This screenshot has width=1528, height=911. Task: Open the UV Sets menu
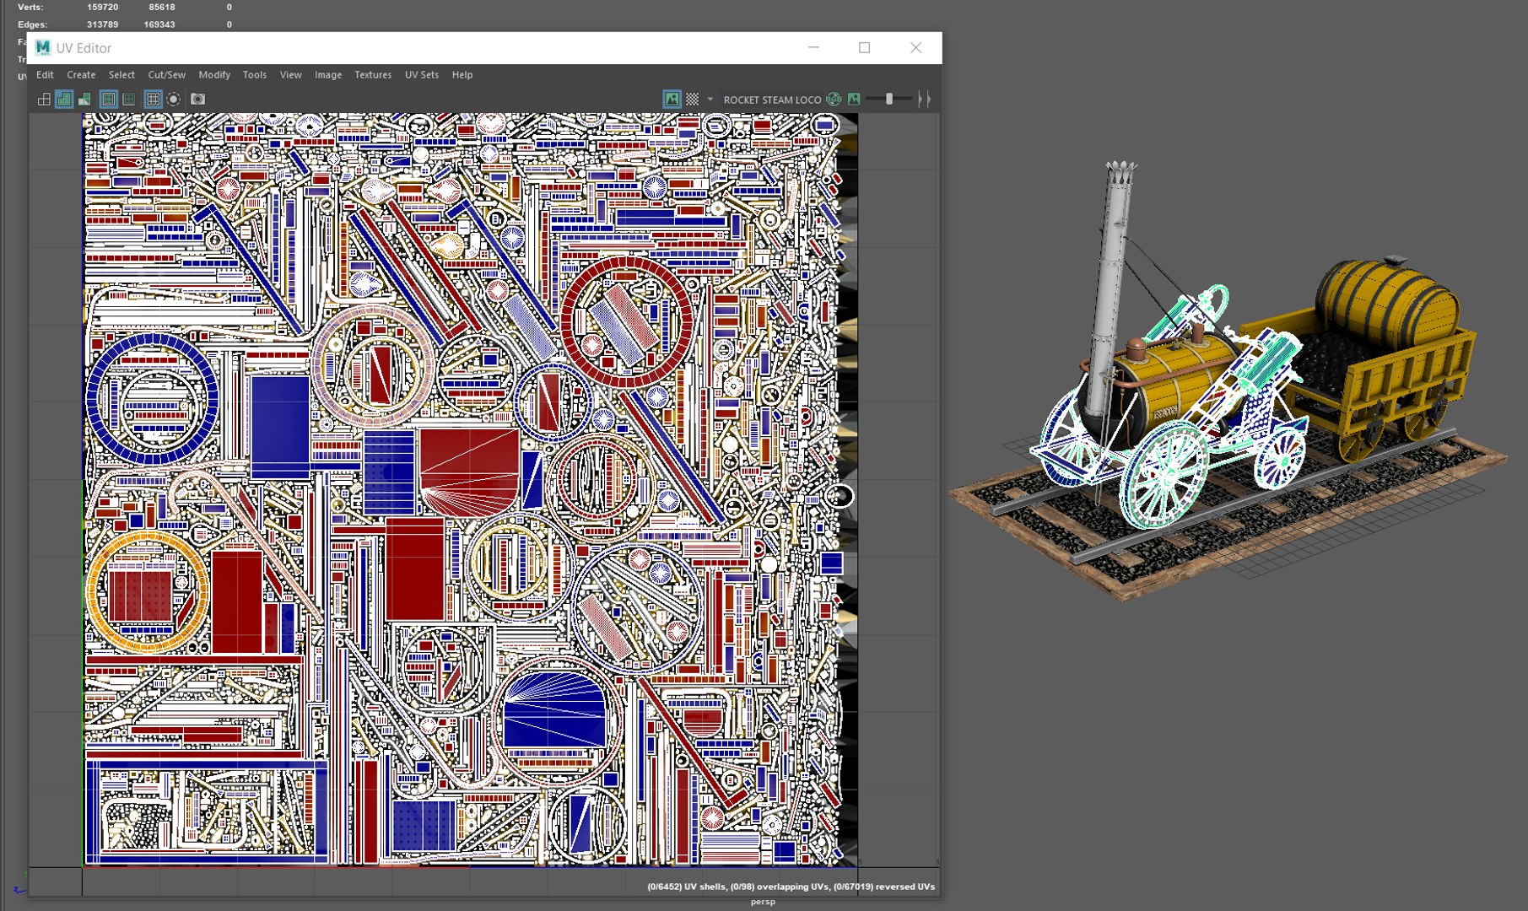point(422,75)
